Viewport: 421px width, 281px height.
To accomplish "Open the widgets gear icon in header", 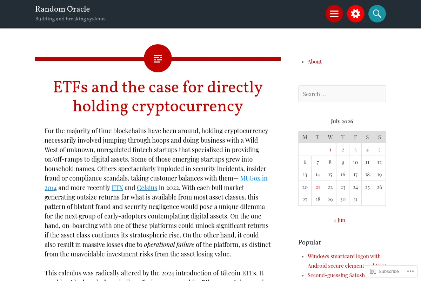I will pyautogui.click(x=356, y=14).
